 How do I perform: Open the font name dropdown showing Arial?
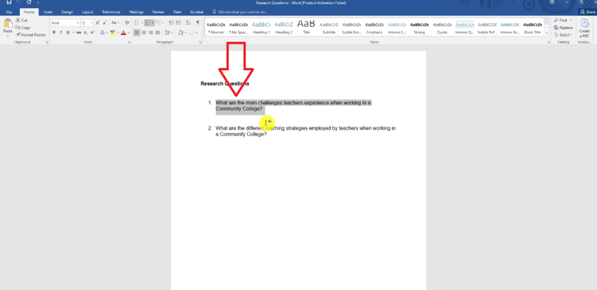coord(64,23)
